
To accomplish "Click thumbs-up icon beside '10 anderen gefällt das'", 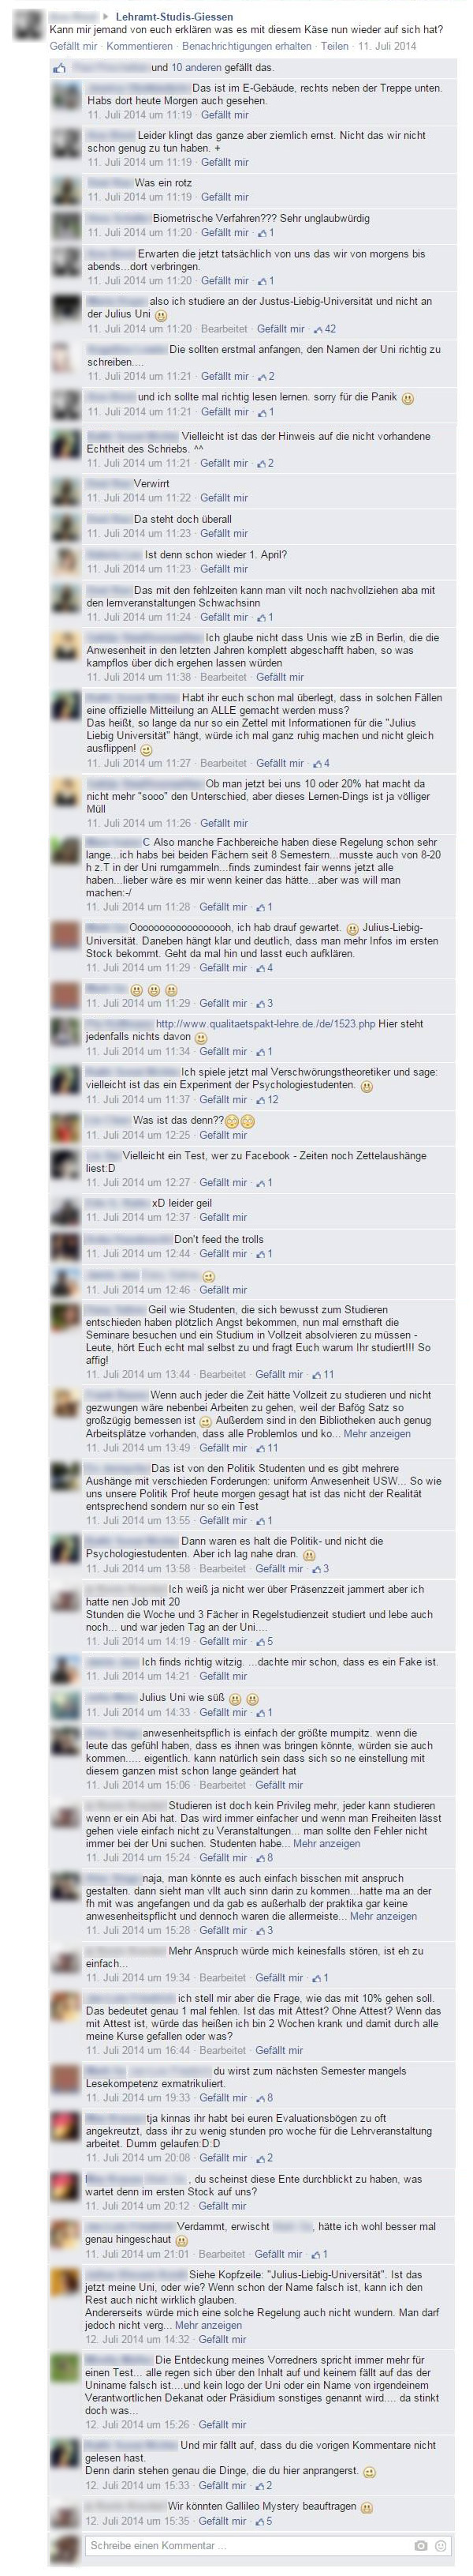I will pyautogui.click(x=60, y=68).
